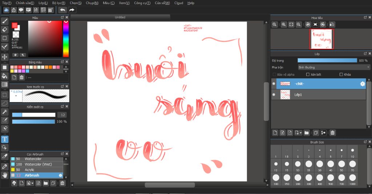Click the canvas vertical scrollbar

[266, 101]
